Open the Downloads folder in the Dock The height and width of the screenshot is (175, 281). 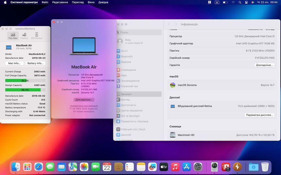pos(254,167)
